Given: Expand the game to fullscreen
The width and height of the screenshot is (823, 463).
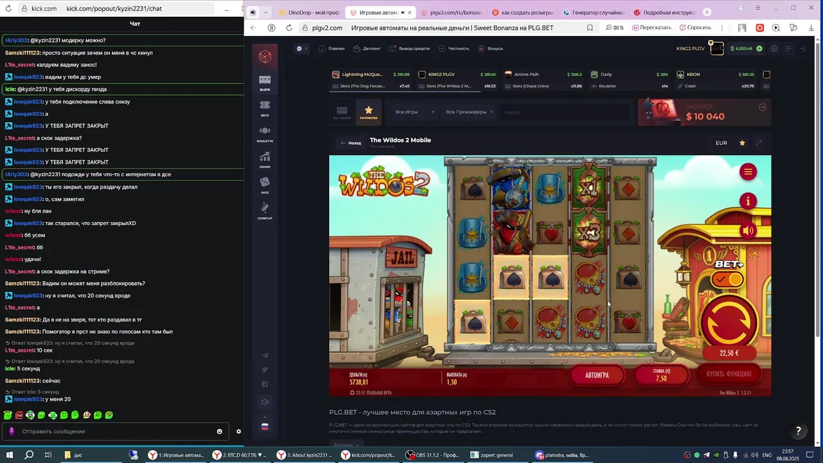Looking at the screenshot, I should point(758,143).
